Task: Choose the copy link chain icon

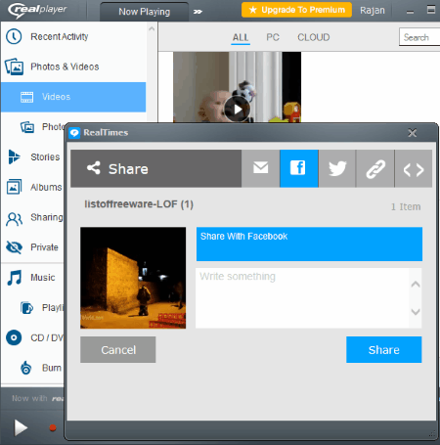Action: point(375,168)
